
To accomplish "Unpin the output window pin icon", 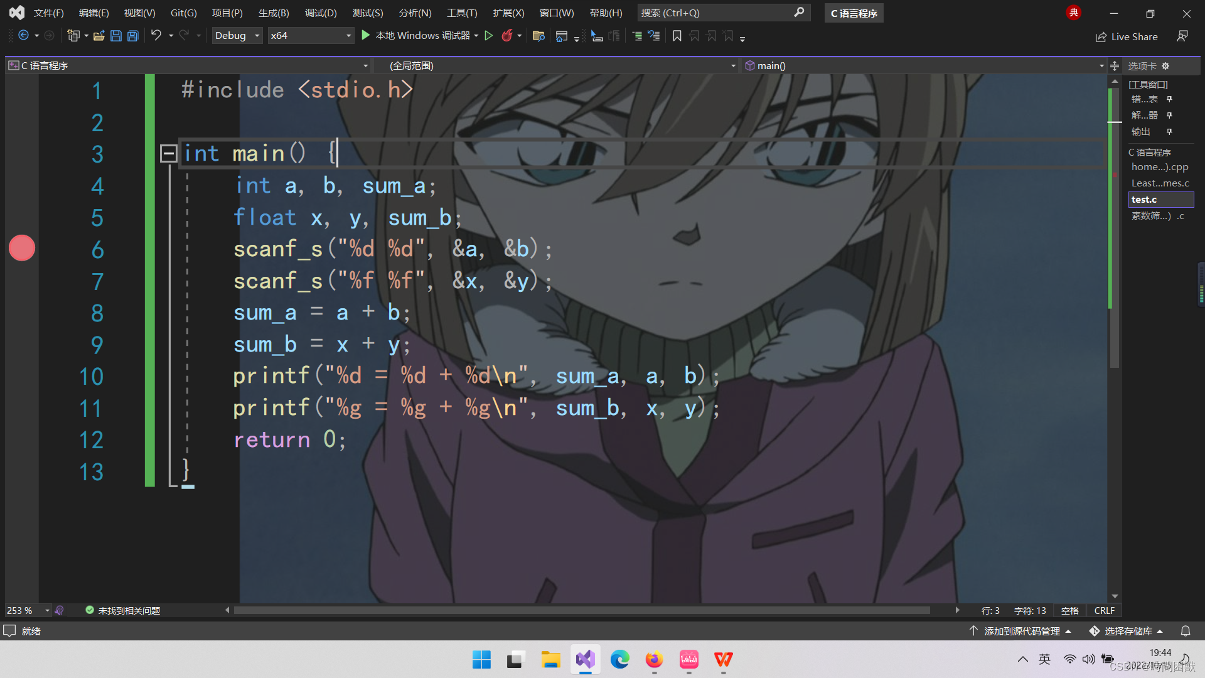I will tap(1169, 131).
